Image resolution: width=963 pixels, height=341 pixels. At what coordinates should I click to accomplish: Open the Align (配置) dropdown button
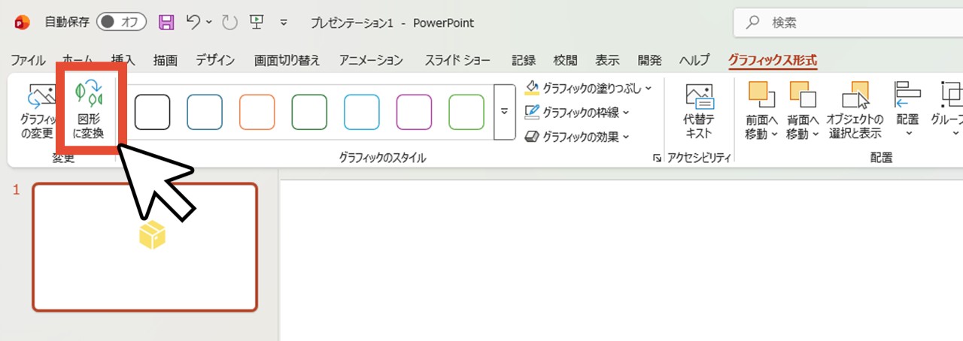click(908, 110)
